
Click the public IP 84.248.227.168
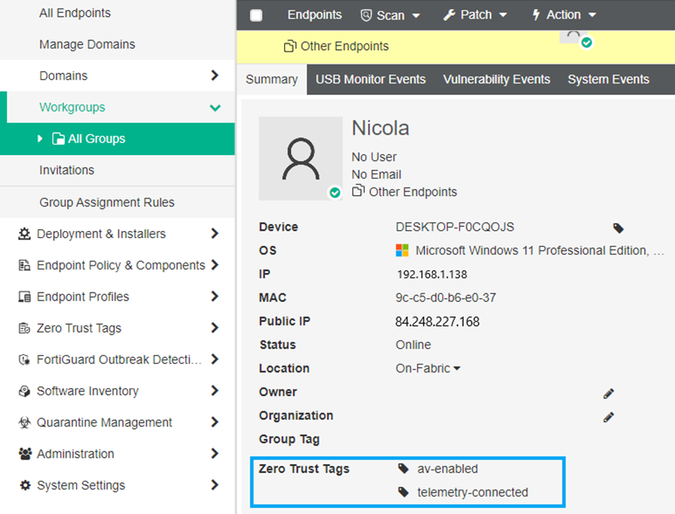click(438, 322)
